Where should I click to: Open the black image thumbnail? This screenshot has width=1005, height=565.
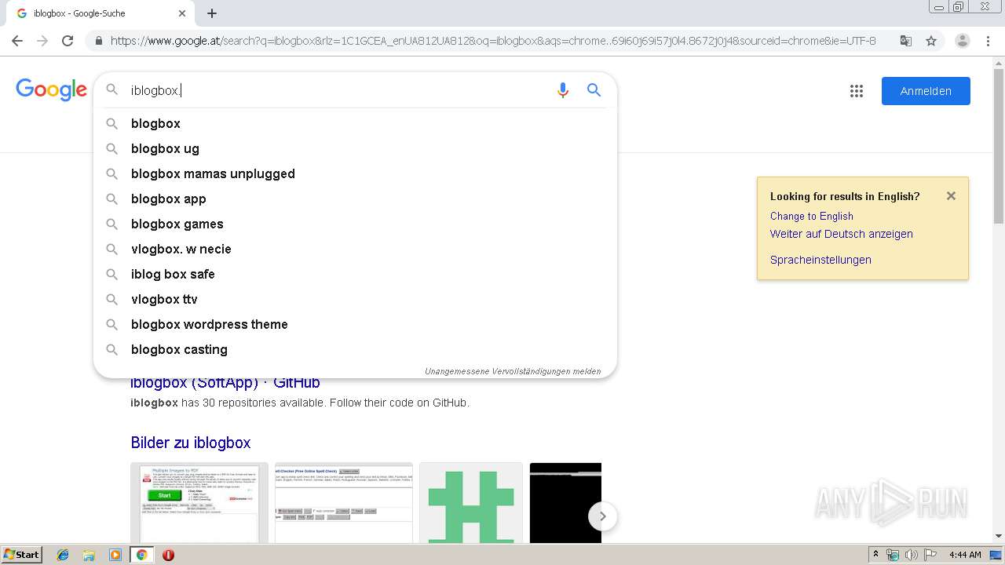[565, 503]
